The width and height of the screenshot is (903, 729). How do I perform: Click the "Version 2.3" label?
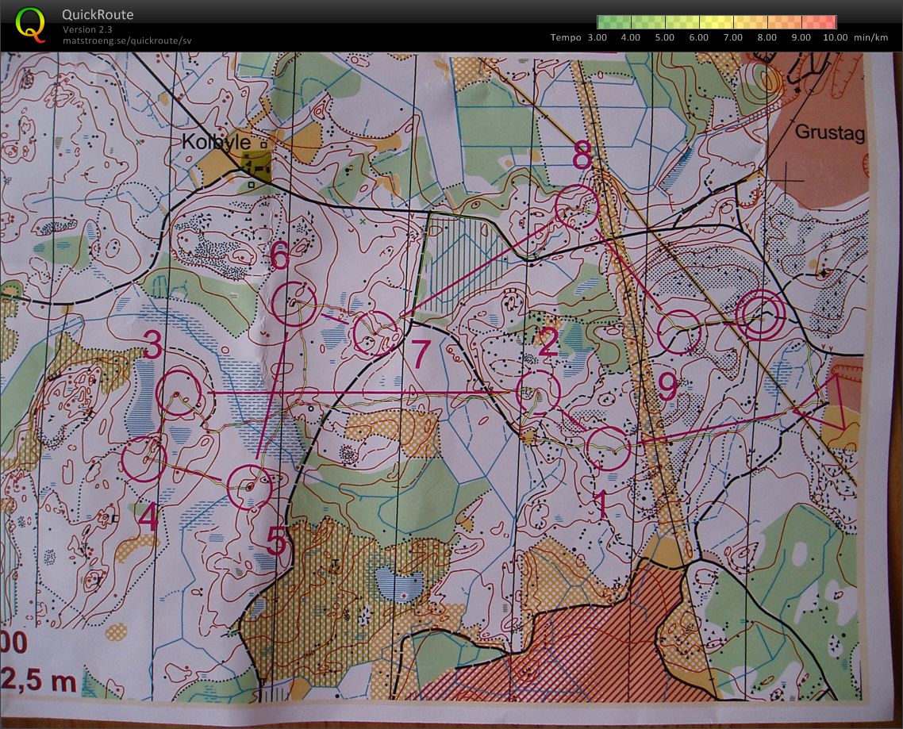87,29
